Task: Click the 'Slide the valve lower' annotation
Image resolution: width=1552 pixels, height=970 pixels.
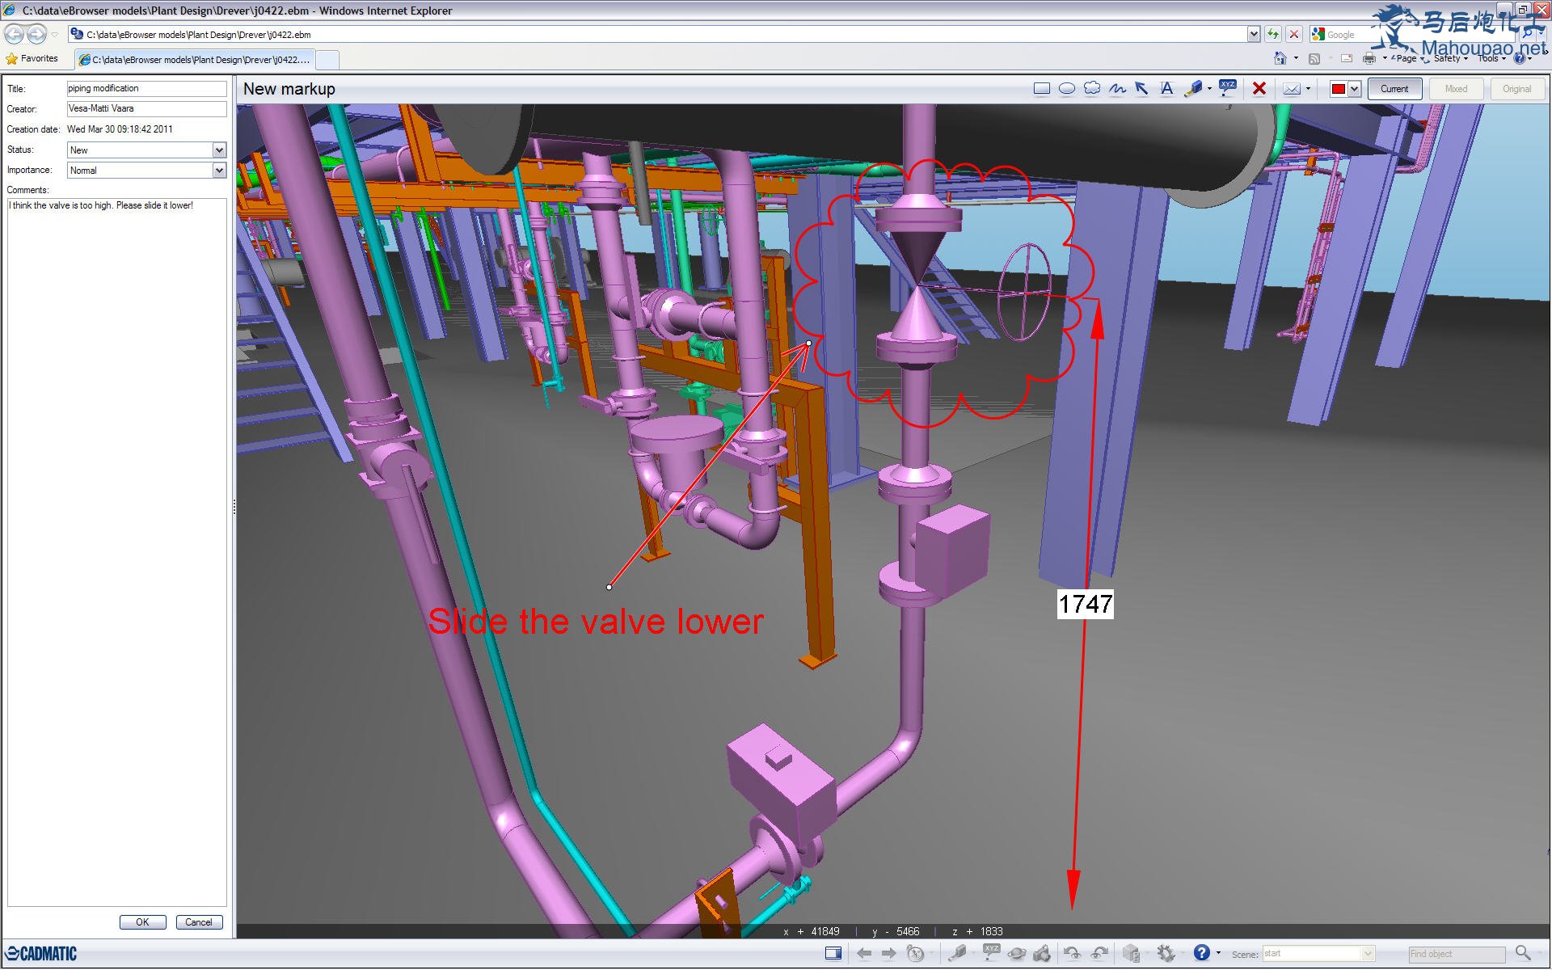Action: (596, 621)
